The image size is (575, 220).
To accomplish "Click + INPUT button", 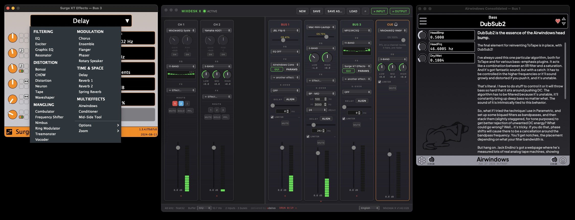I will (379, 11).
